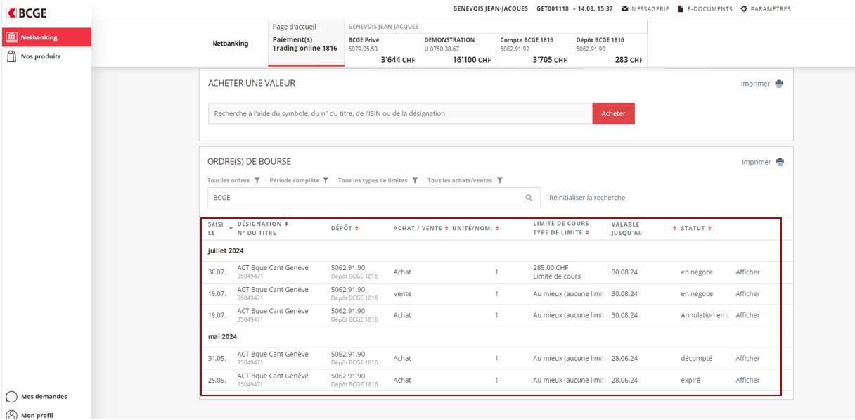Sort orders by Dépôt
The image size is (855, 420).
tap(345, 228)
